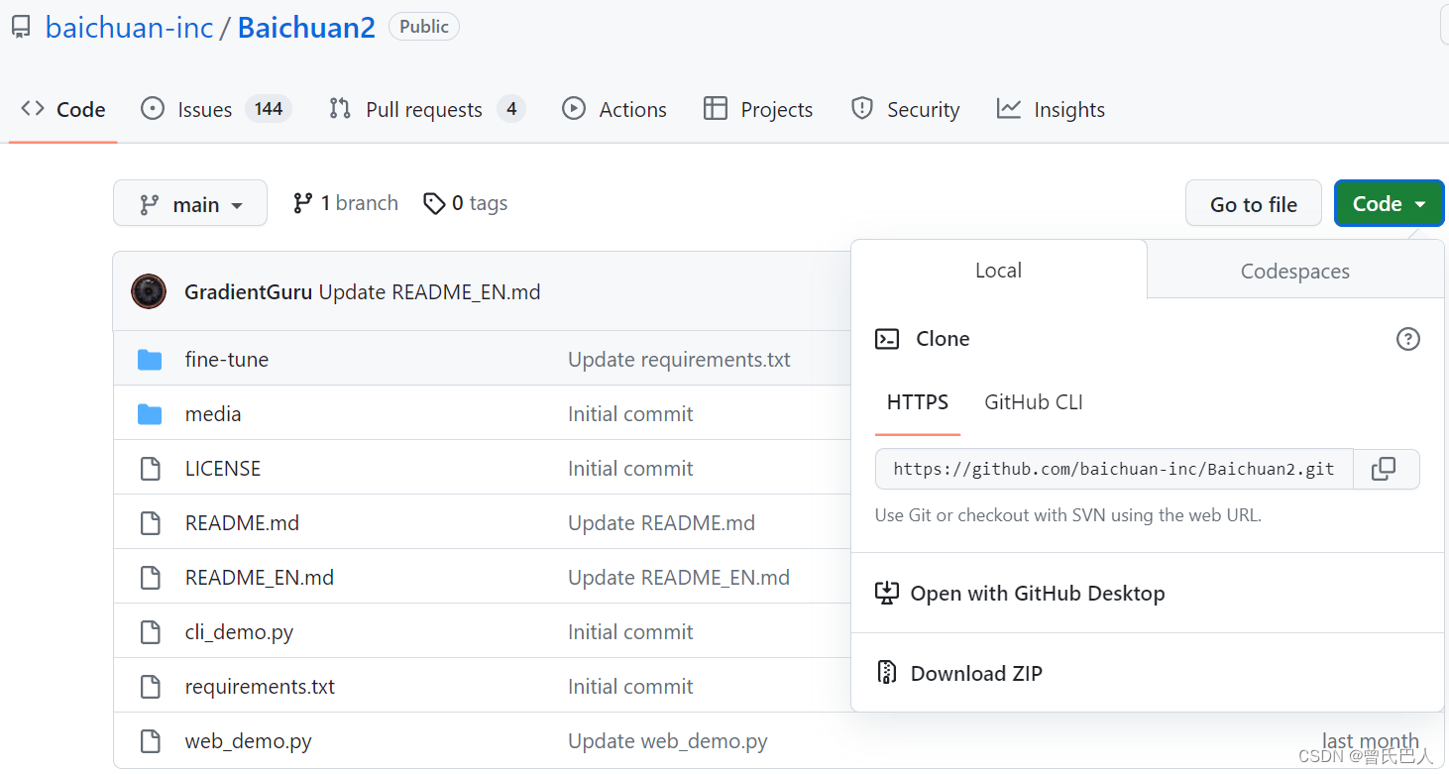Open web_demo.py's Update web_demo.py commit
Screen dimensions: 1449x774
click(668, 740)
